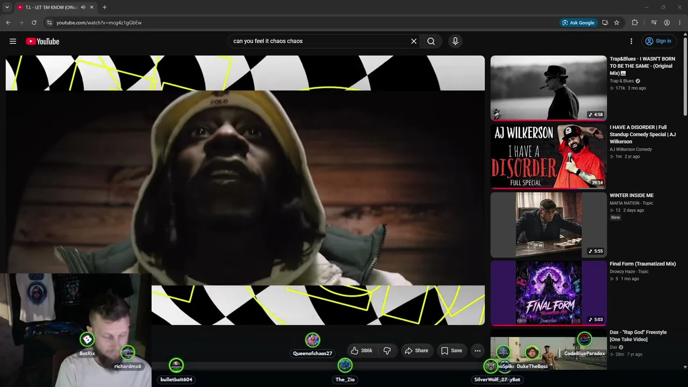688x387 pixels.
Task: Go forward in browser history
Action: point(21,23)
